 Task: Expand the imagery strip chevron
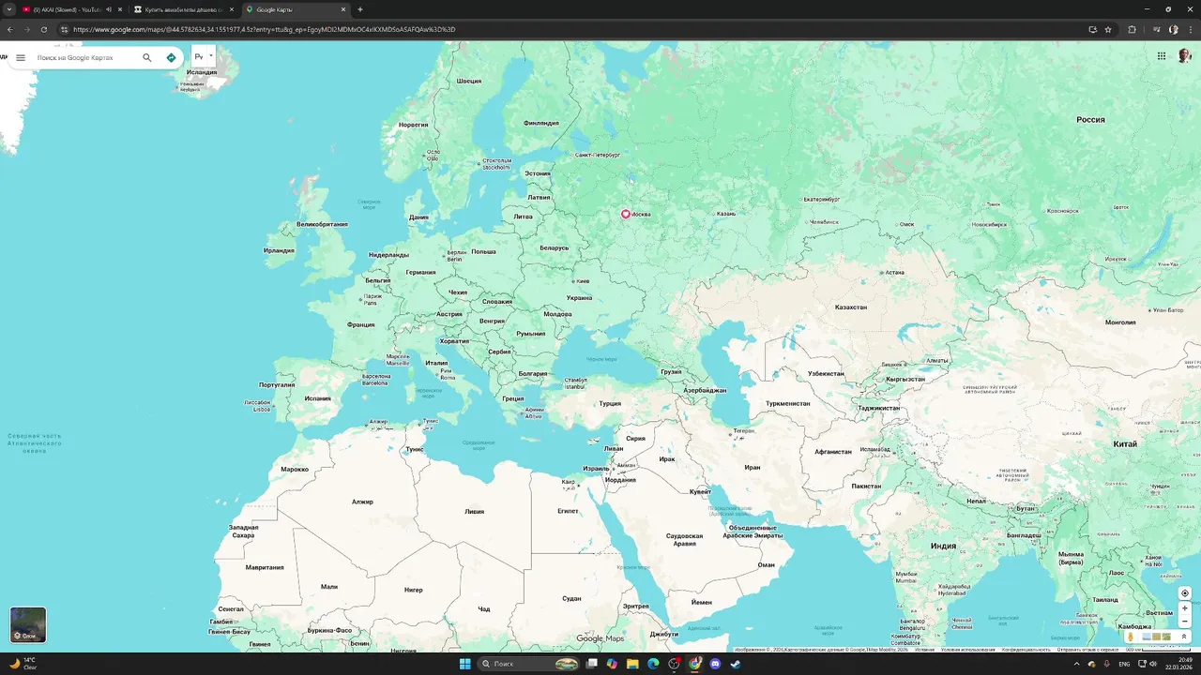[x=1184, y=637]
